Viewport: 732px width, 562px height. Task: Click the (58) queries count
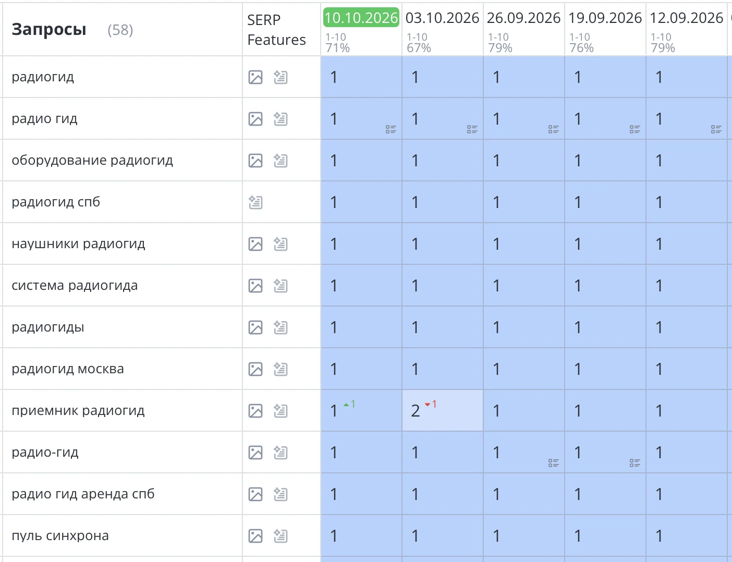click(120, 30)
